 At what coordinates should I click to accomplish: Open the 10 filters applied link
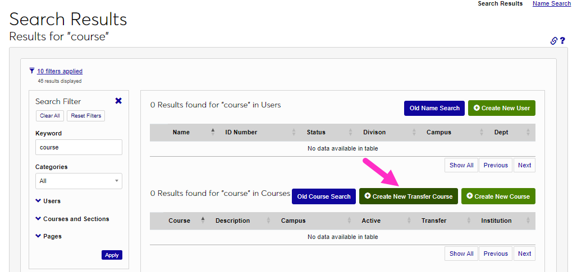[x=59, y=71]
